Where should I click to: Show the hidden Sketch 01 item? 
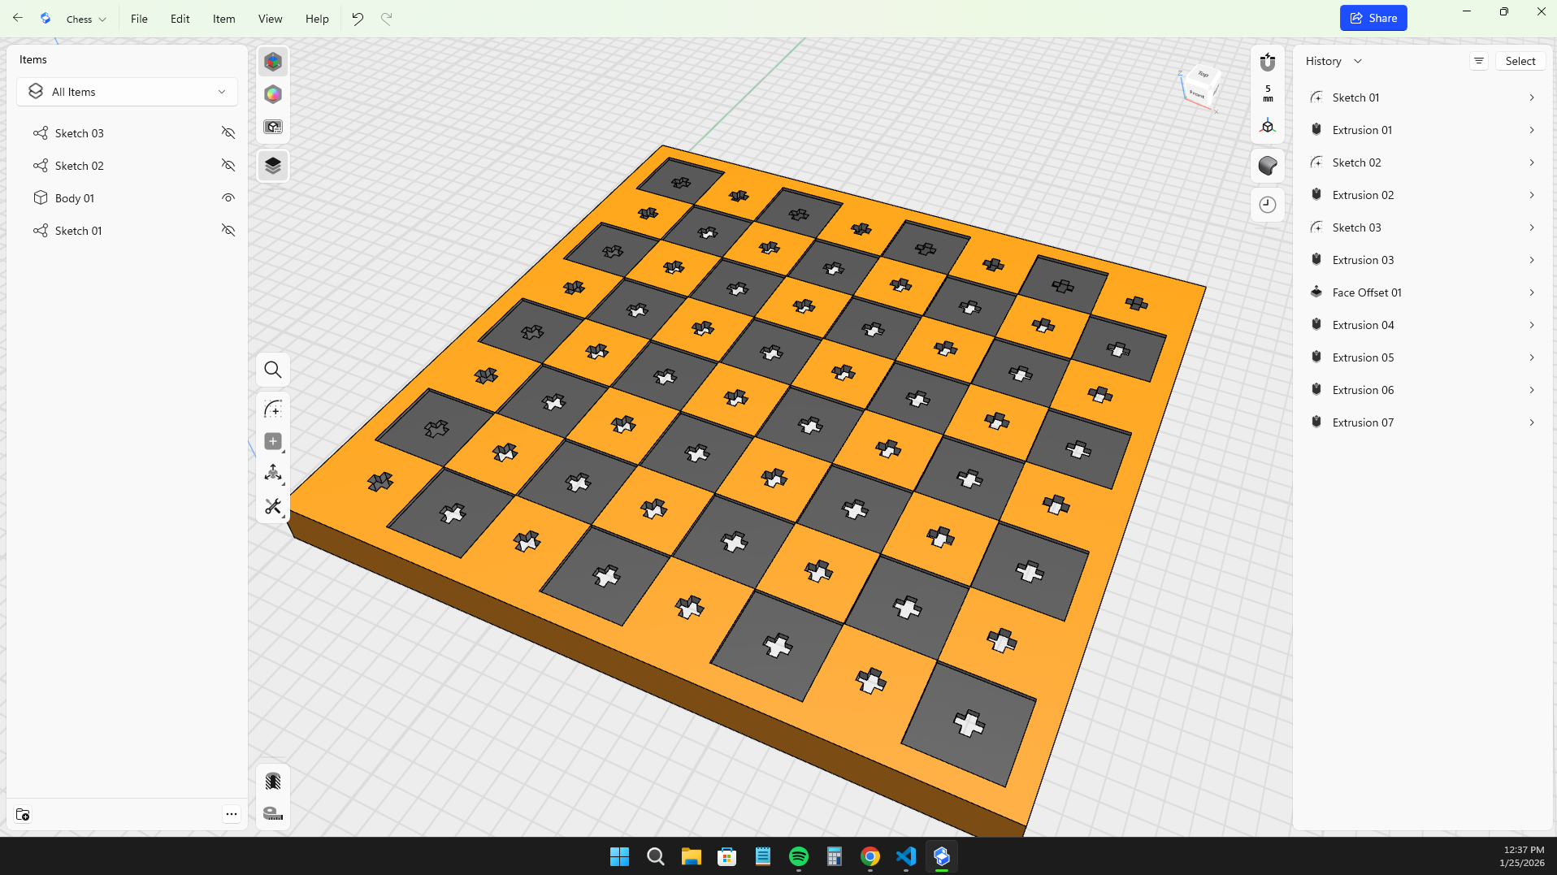pos(228,231)
